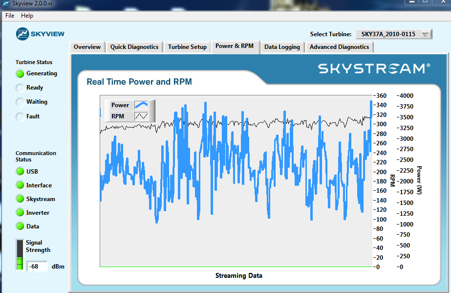
Task: Open the Help menu
Action: (x=27, y=16)
